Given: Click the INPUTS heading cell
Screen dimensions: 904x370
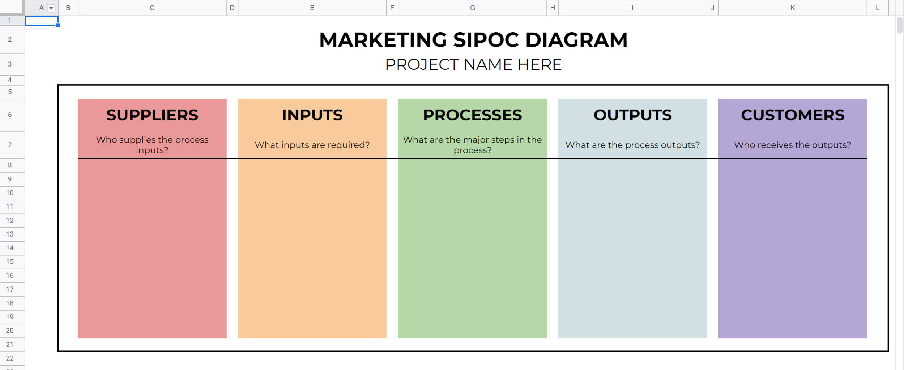Looking at the screenshot, I should point(312,115).
